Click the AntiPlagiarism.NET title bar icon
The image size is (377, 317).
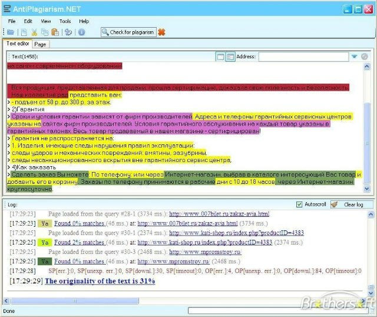coord(7,9)
